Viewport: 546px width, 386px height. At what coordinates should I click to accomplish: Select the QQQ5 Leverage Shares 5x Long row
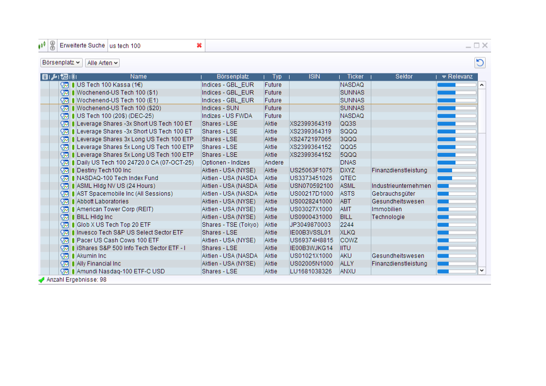pos(259,147)
